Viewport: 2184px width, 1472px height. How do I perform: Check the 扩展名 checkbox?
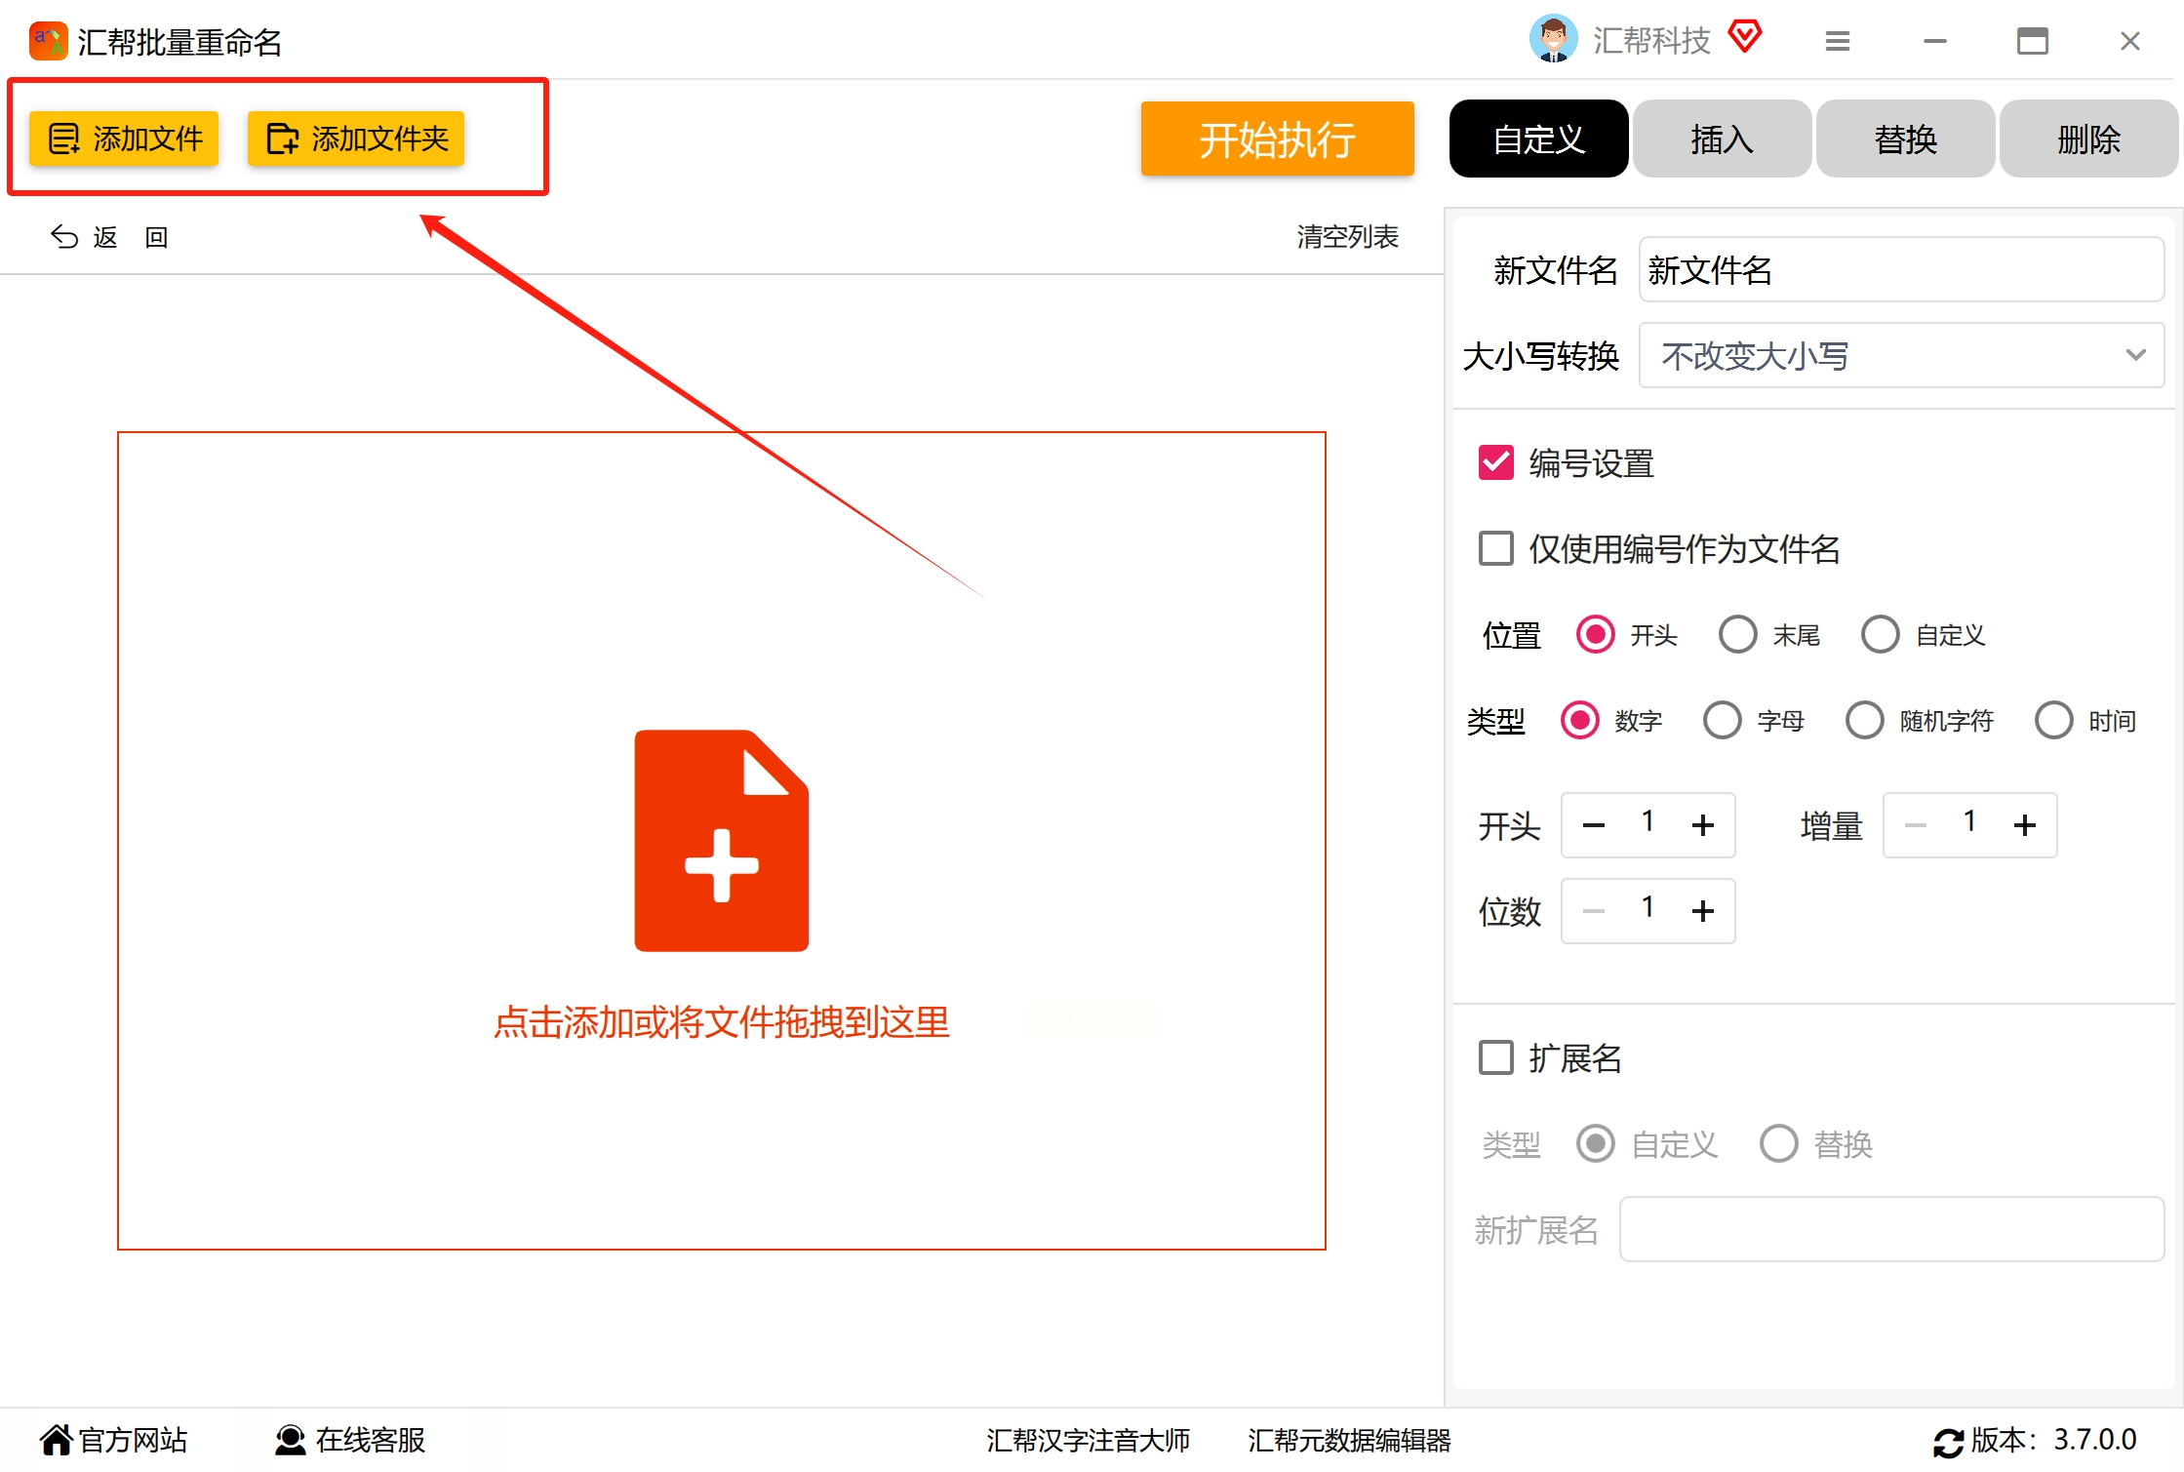1495,1057
